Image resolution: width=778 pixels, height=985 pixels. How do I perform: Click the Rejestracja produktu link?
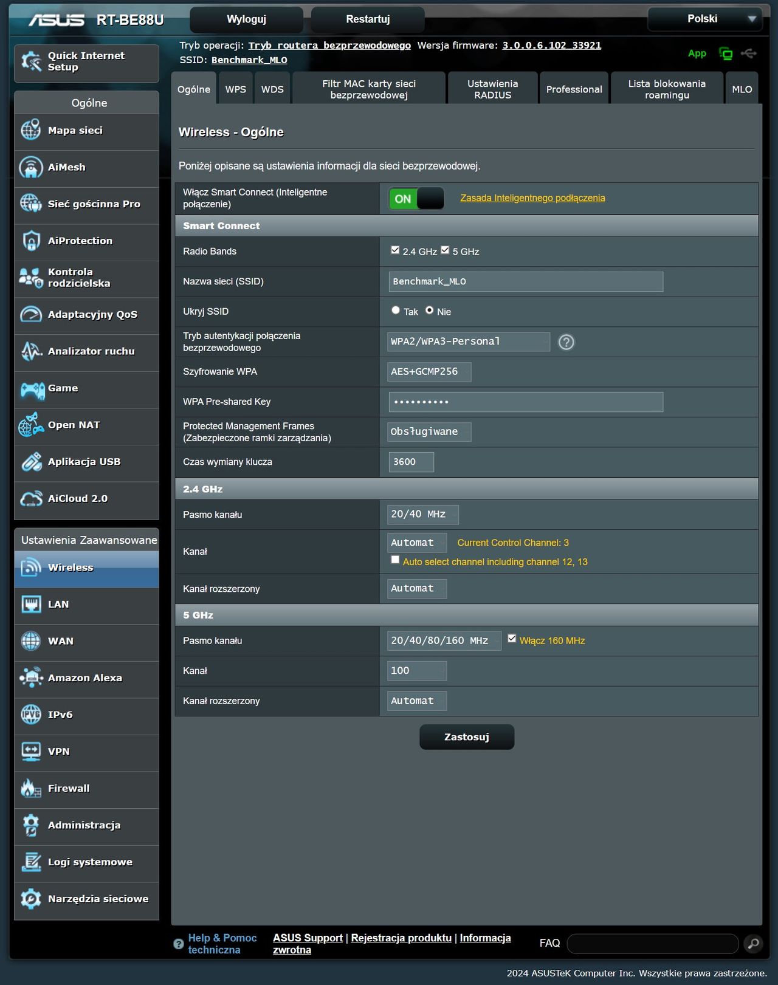pos(401,938)
